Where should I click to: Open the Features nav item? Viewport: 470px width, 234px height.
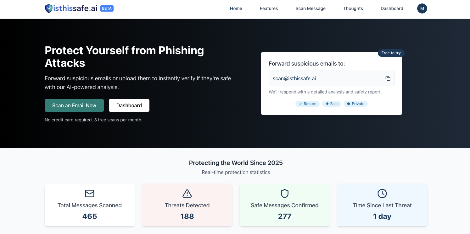(x=269, y=8)
